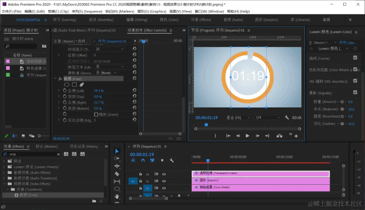Toggle insert sequences as nests button
Screen dimensions: 365x210
[x=133, y=160]
